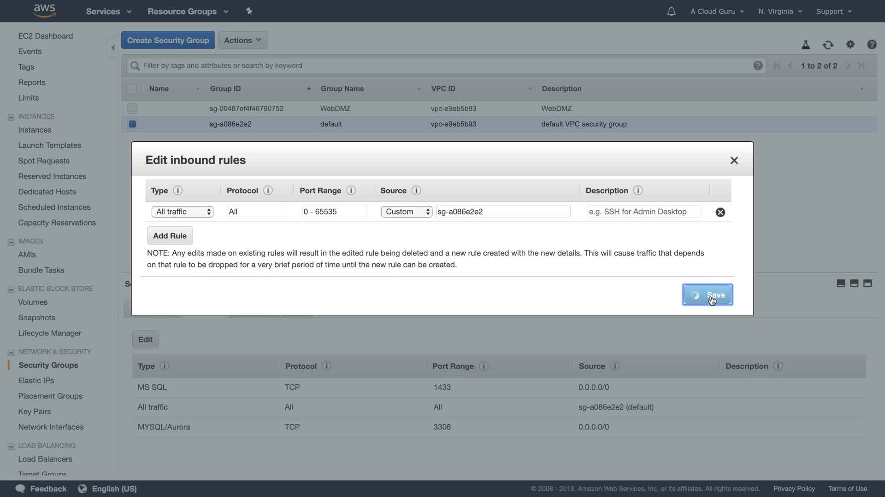885x497 pixels.
Task: Expand the Actions dropdown button
Action: point(242,40)
